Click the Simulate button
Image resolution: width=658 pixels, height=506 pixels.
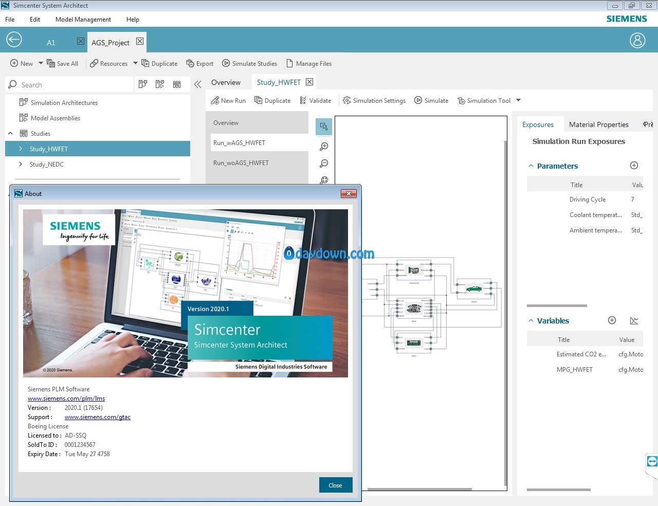(x=431, y=100)
